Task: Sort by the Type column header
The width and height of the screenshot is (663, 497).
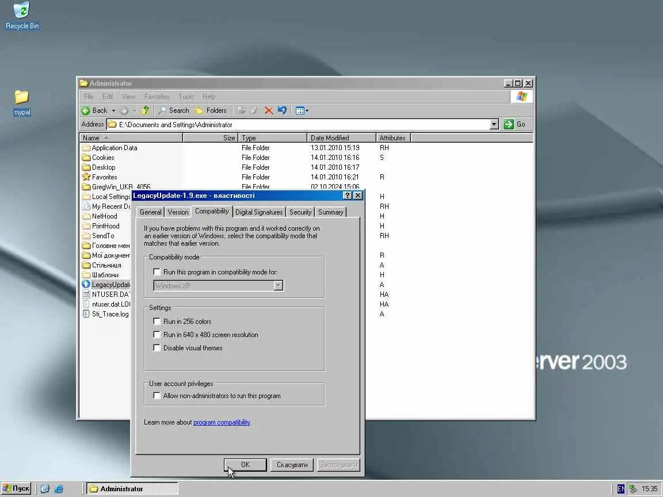Action: [x=273, y=138]
